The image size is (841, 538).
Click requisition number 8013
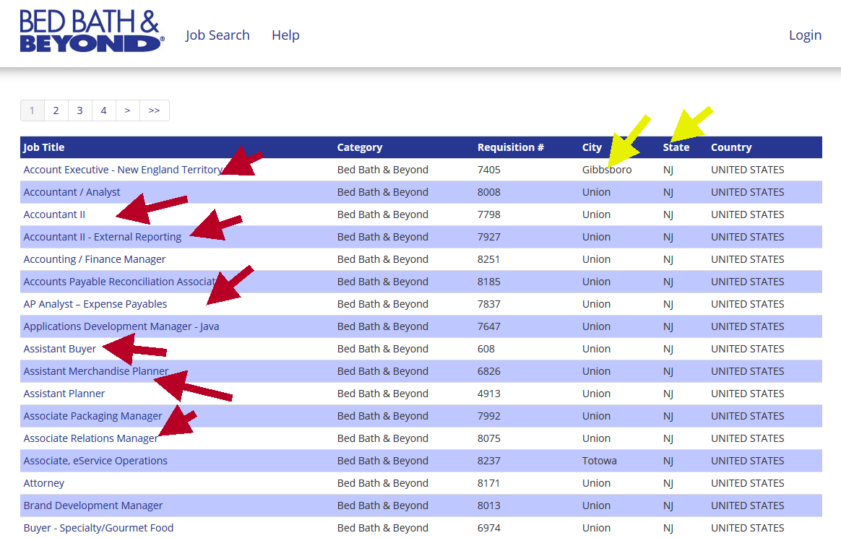pyautogui.click(x=488, y=506)
